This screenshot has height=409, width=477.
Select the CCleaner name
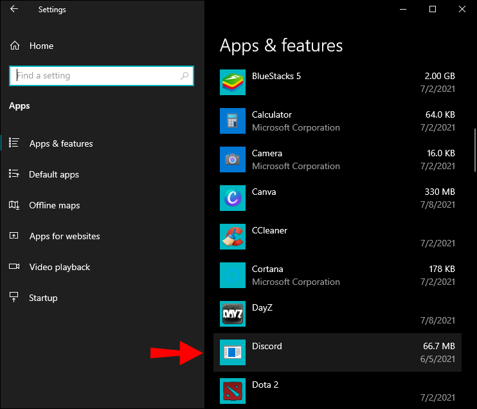tap(269, 231)
